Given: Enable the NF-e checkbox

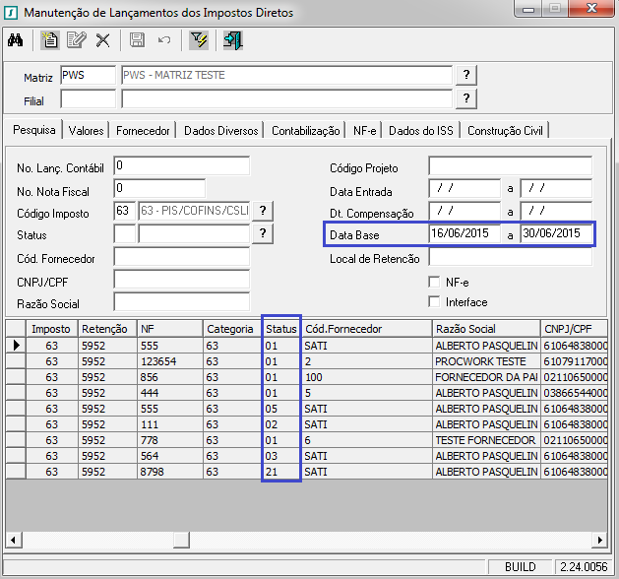Looking at the screenshot, I should [x=435, y=283].
